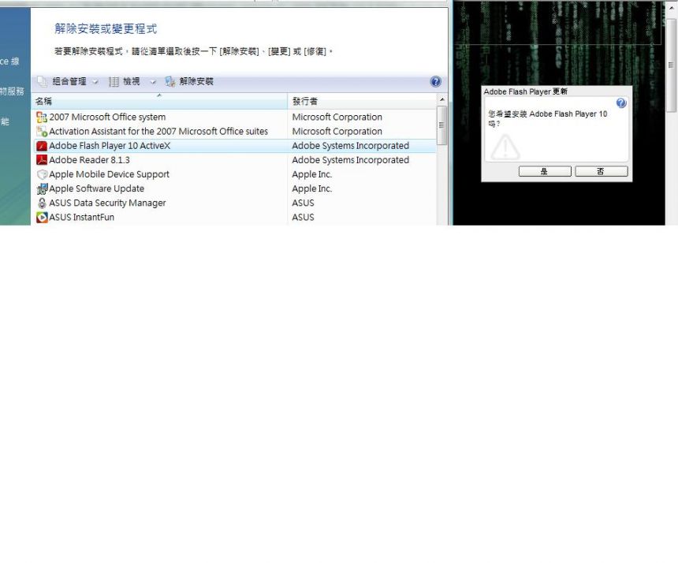Viewport: 678px width, 563px height.
Task: Click 解除安裝 in the toolbar
Action: coord(192,81)
